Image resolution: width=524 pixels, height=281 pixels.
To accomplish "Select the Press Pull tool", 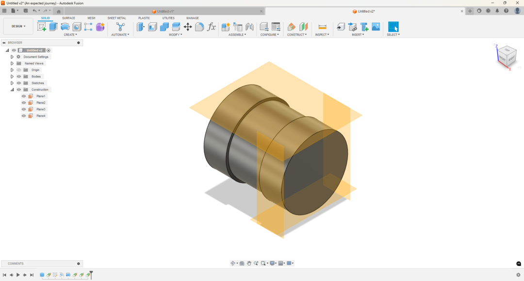I will pyautogui.click(x=141, y=27).
